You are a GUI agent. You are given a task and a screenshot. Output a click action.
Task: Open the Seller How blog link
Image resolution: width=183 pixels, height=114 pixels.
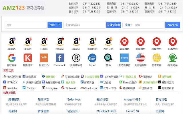point(74,99)
